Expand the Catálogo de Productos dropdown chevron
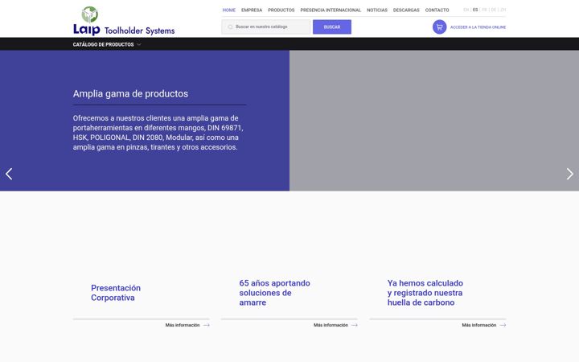The height and width of the screenshot is (362, 579). click(139, 45)
